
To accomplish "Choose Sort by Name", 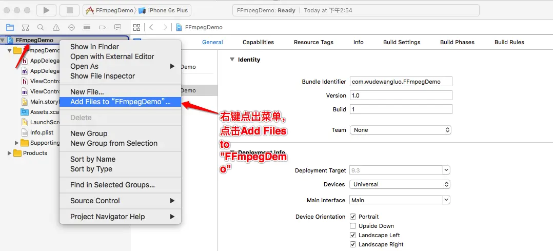I will coord(120,159).
